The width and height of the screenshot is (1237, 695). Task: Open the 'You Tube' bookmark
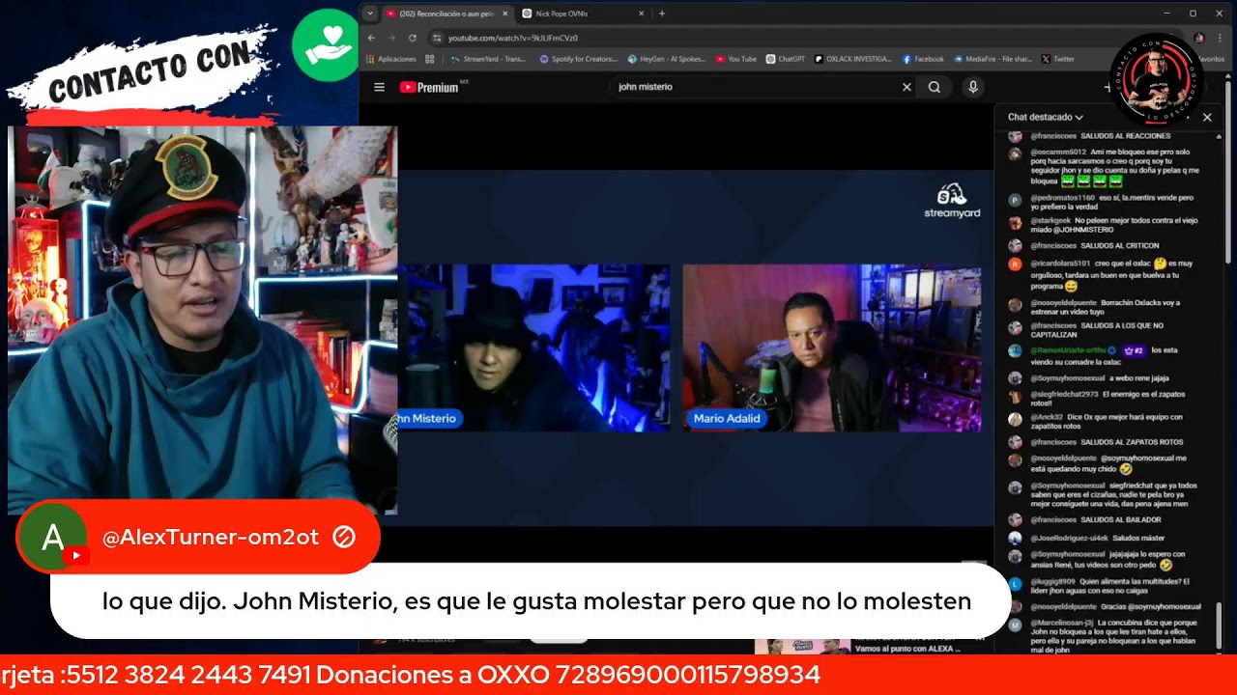point(736,59)
